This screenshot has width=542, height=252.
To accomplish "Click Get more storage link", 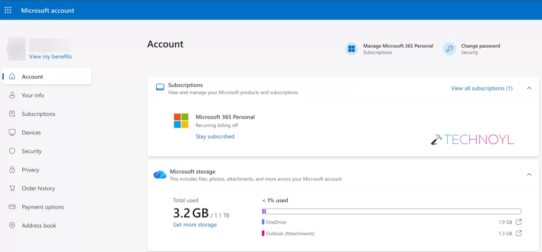I will click(195, 224).
